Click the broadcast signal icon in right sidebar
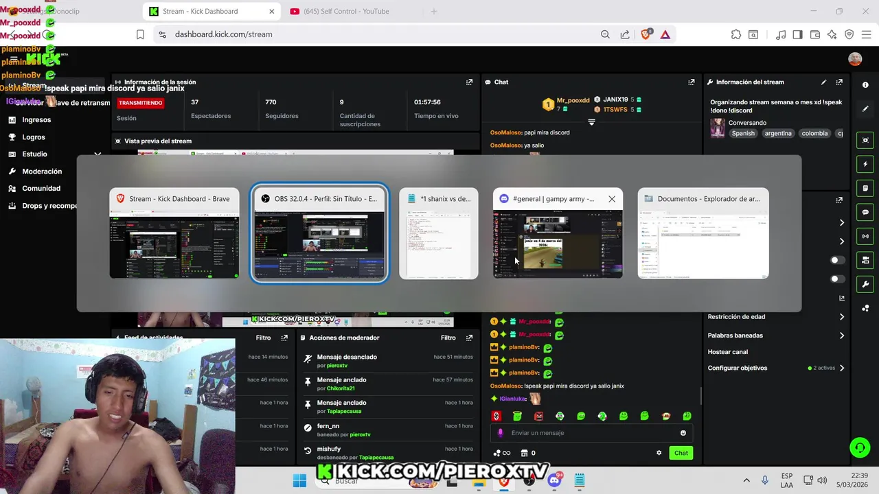879x494 pixels. point(865,236)
